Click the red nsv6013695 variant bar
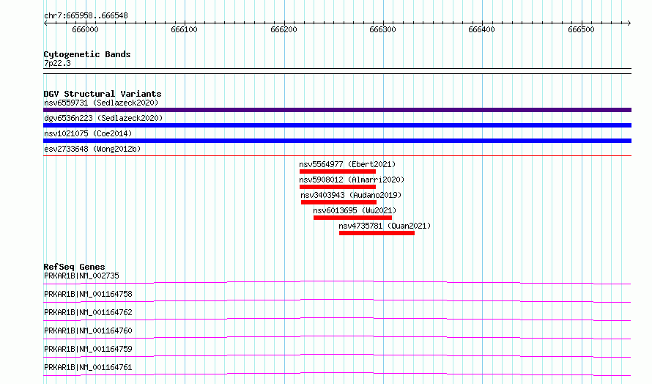 click(352, 218)
